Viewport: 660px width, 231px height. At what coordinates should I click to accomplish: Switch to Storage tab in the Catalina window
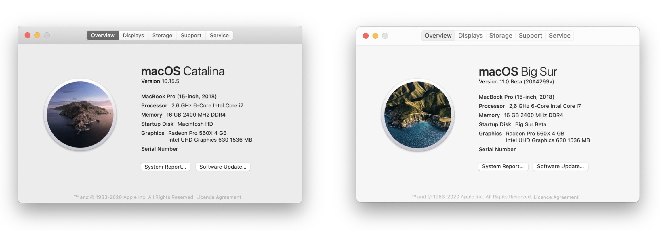coord(162,35)
